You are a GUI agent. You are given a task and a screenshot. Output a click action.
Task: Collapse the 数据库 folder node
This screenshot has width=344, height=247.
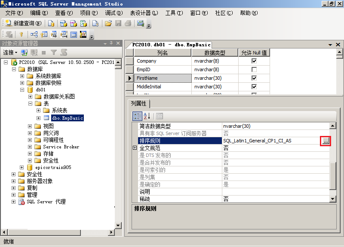(x=14, y=69)
